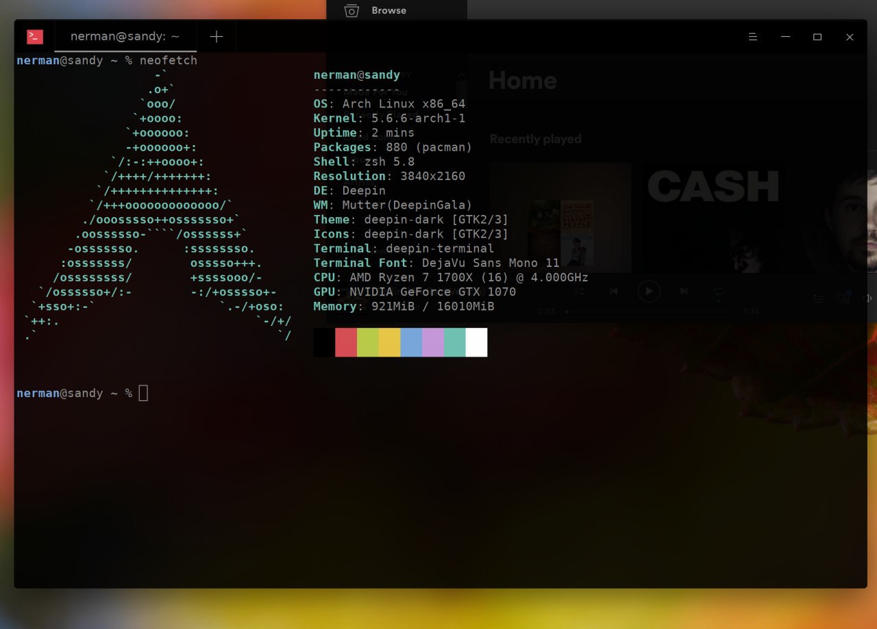Click the teal color block in neofetch palette
Image resolution: width=877 pixels, height=629 pixels.
(x=455, y=342)
